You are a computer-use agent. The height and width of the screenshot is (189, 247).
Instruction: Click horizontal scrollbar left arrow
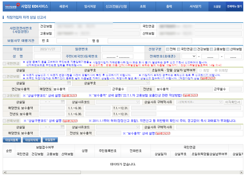coord(4,172)
